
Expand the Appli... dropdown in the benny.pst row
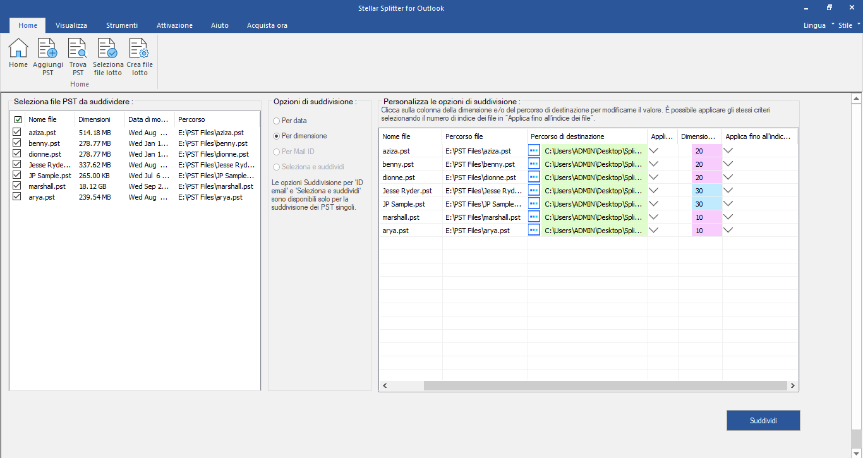(x=654, y=164)
